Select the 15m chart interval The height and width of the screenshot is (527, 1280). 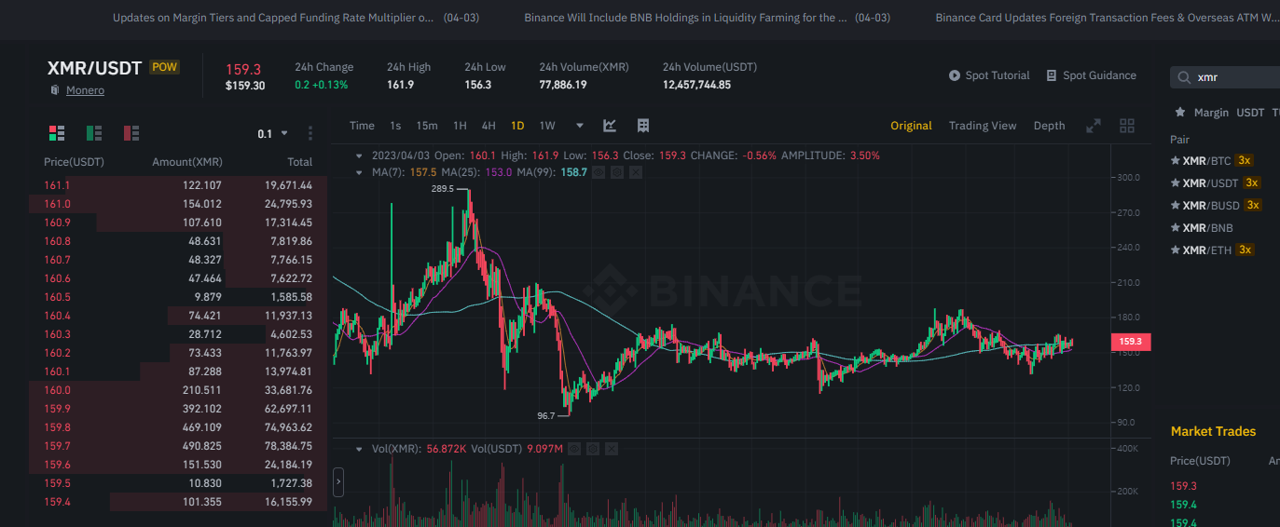(x=427, y=126)
